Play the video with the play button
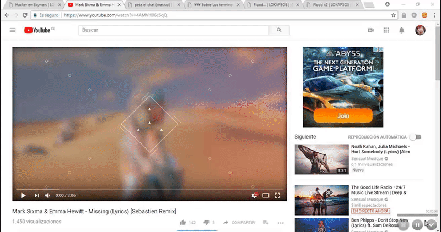441x232 pixels. click(x=23, y=195)
